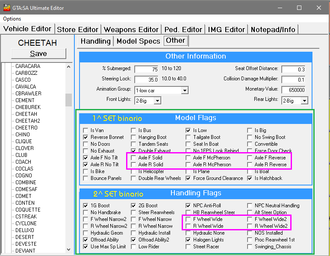Select CLUB in the vehicle list
Viewport: 330px width, 256px height.
(x=21, y=155)
